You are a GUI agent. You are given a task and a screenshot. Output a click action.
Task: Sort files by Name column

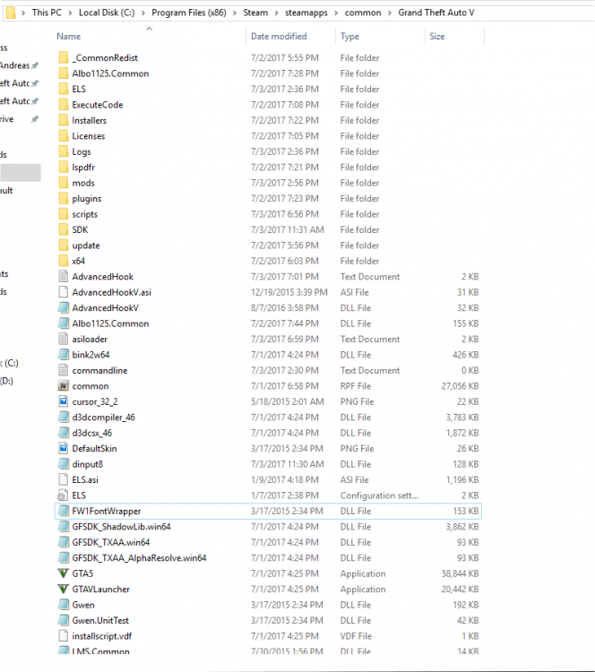[x=69, y=37]
